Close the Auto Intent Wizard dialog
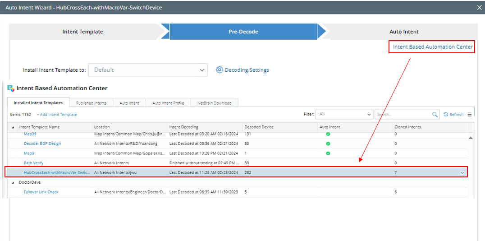 tap(479, 8)
